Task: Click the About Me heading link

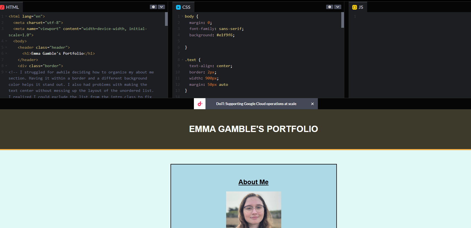Action: click(x=253, y=182)
